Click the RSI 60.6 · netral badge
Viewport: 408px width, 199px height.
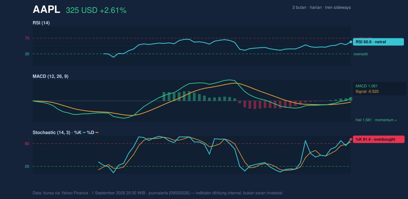click(378, 42)
